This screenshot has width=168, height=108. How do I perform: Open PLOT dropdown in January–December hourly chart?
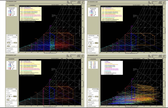pos(13,35)
